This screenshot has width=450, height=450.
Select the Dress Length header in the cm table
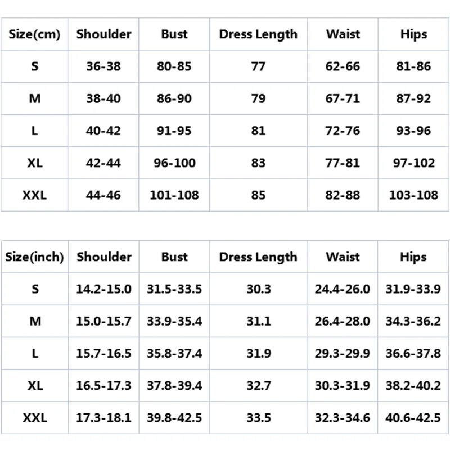pyautogui.click(x=258, y=34)
